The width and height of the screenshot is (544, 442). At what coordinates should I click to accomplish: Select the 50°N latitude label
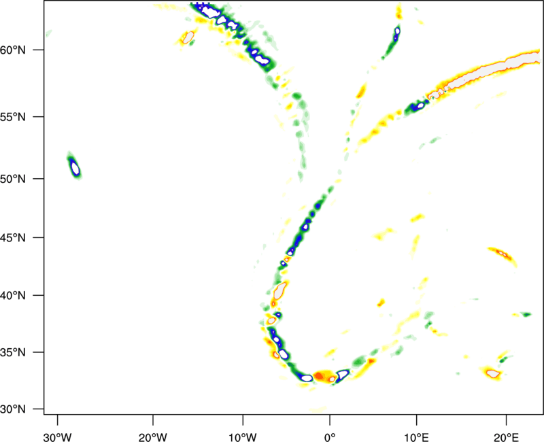click(13, 179)
